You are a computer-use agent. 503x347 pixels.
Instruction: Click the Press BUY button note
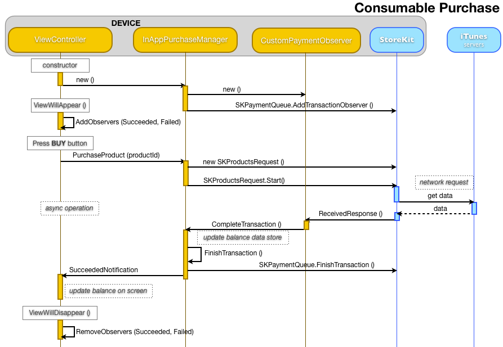point(60,143)
